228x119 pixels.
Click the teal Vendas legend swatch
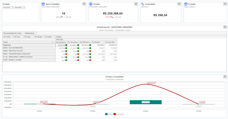click(106, 114)
